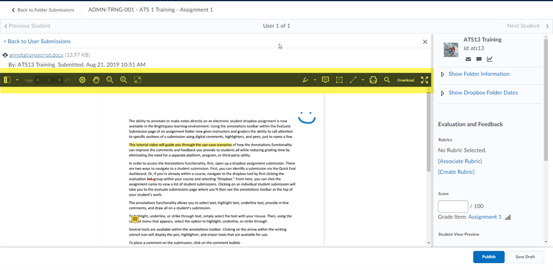Select the pen annotation tool
Screen dimensions: 553x270
pos(305,80)
